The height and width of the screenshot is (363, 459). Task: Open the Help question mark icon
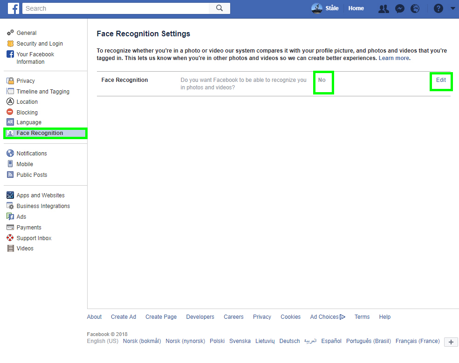pos(438,9)
